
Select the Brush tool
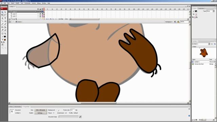pyautogui.click(x=5, y=24)
